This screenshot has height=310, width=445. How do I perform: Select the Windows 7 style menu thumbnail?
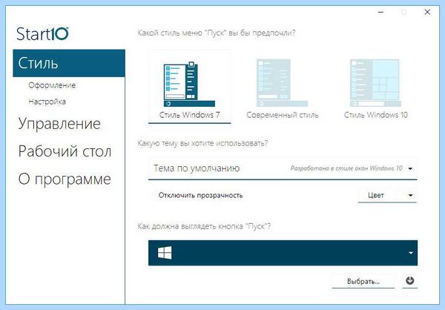click(189, 87)
